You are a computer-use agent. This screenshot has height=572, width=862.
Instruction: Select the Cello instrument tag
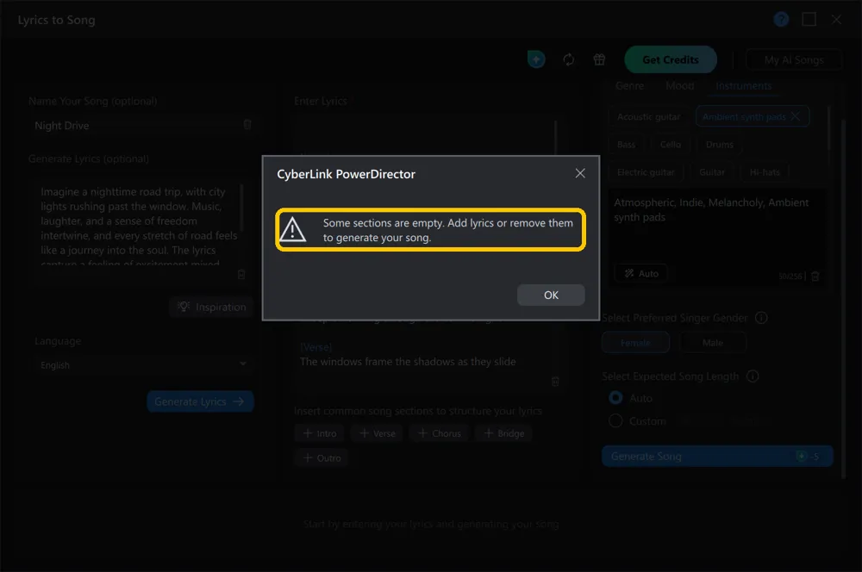(670, 145)
